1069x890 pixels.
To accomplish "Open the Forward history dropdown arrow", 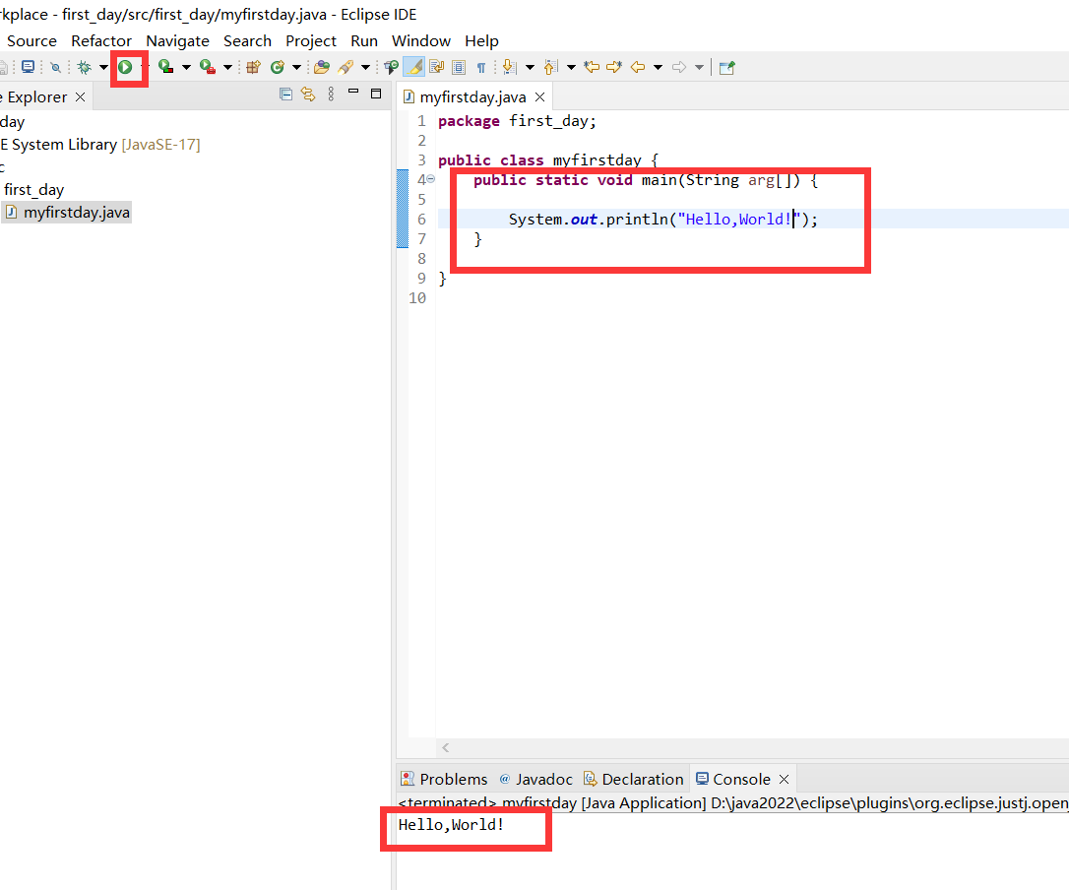I will 700,67.
